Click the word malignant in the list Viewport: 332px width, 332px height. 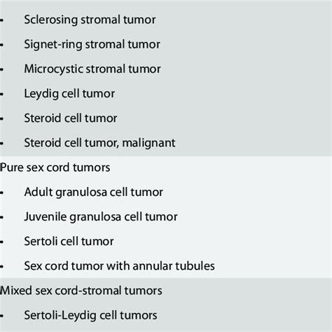[148, 144]
